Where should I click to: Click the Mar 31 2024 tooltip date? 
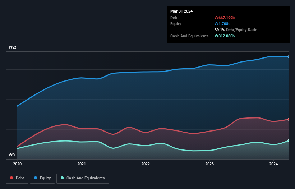pos(181,11)
